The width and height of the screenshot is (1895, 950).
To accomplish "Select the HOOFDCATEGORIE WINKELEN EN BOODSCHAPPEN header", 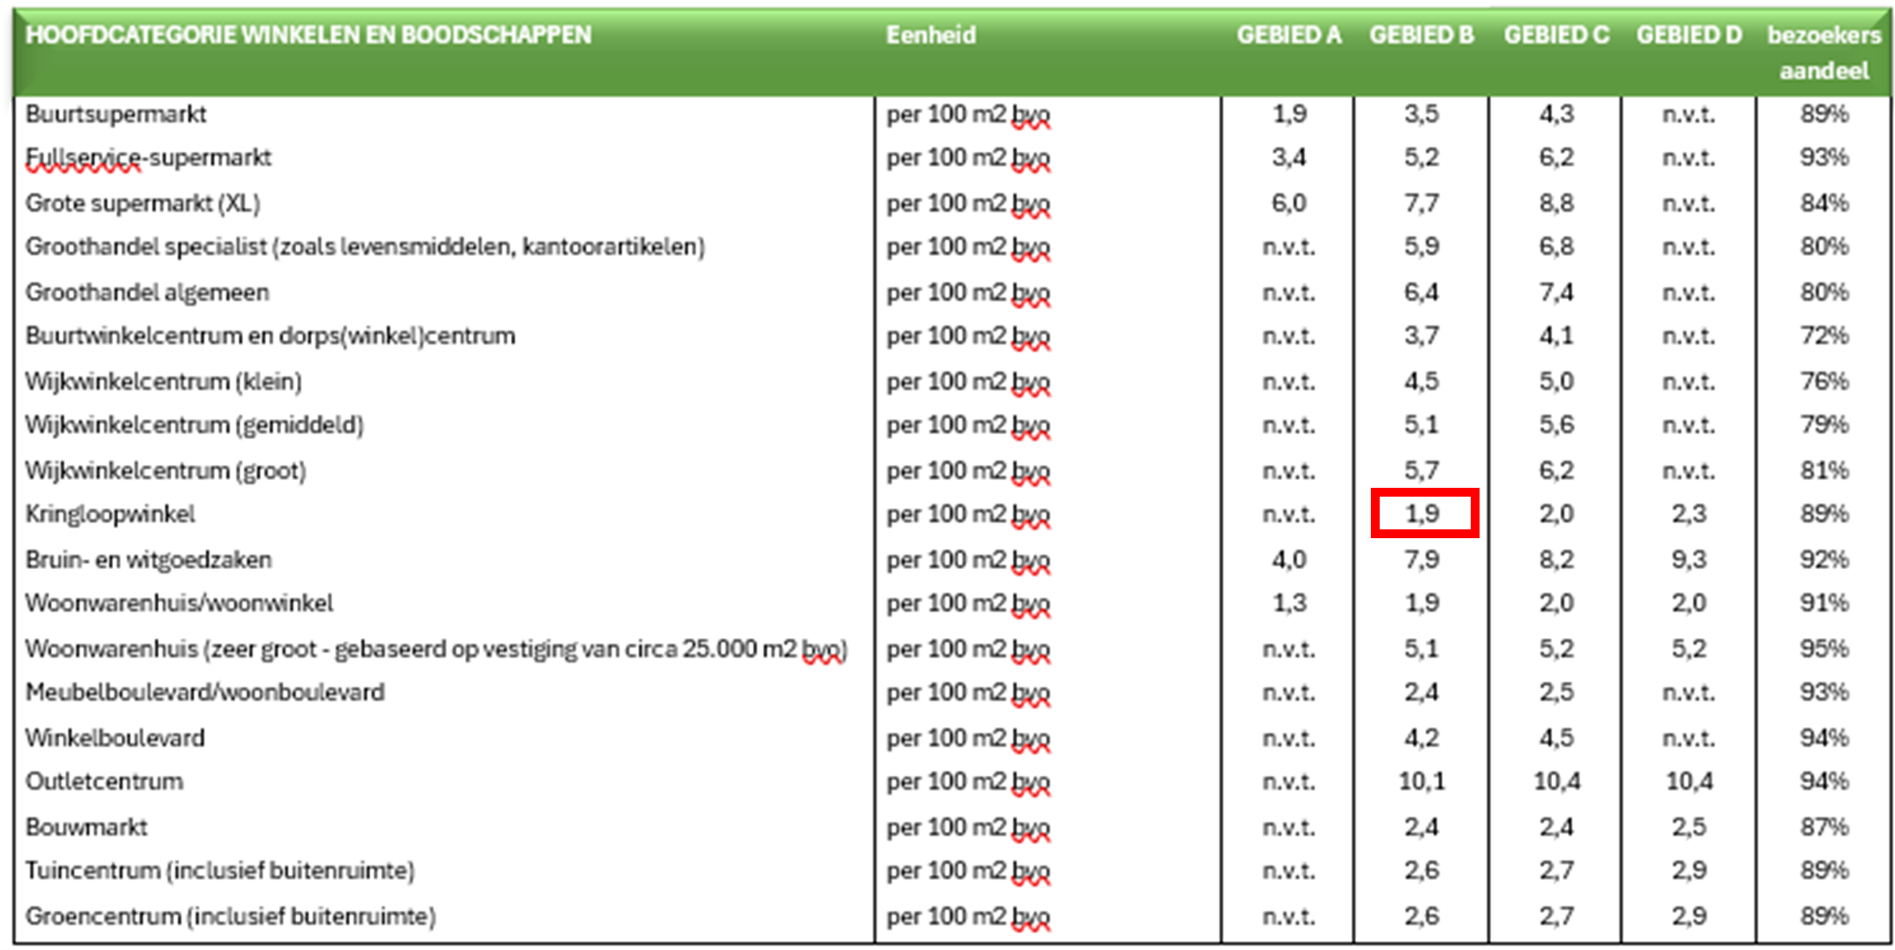I will pyautogui.click(x=308, y=35).
